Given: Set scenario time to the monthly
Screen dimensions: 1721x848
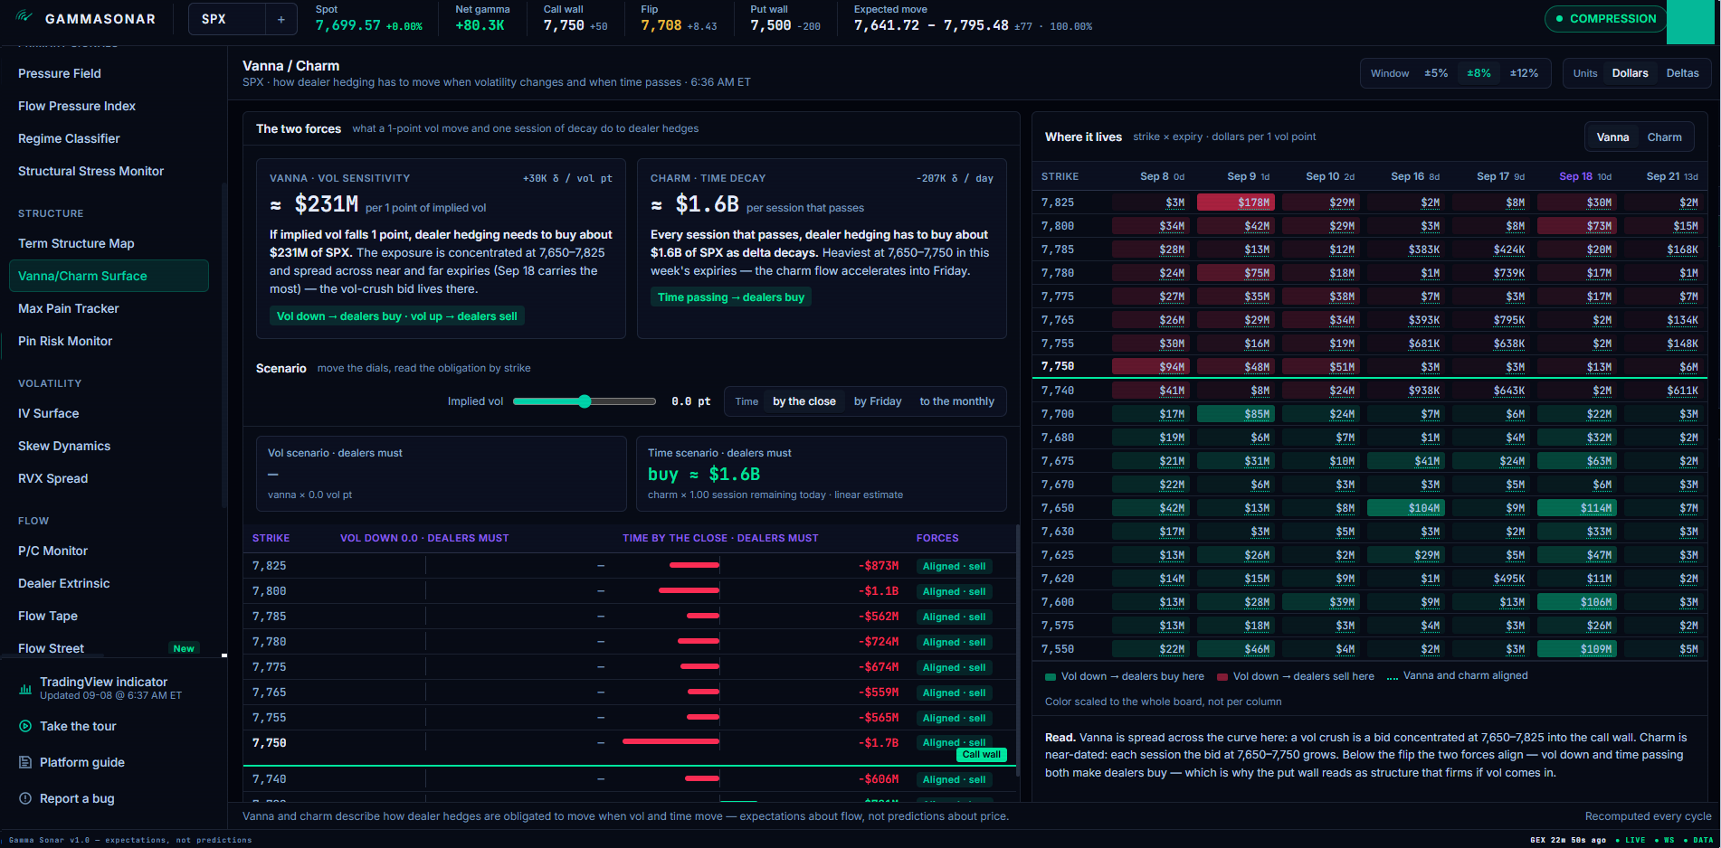Looking at the screenshot, I should coord(956,401).
